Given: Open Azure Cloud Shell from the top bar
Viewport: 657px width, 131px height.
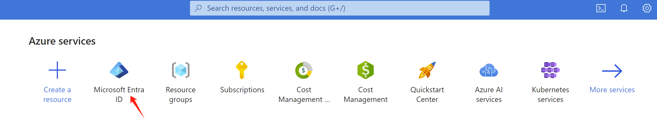Looking at the screenshot, I should 601,8.
